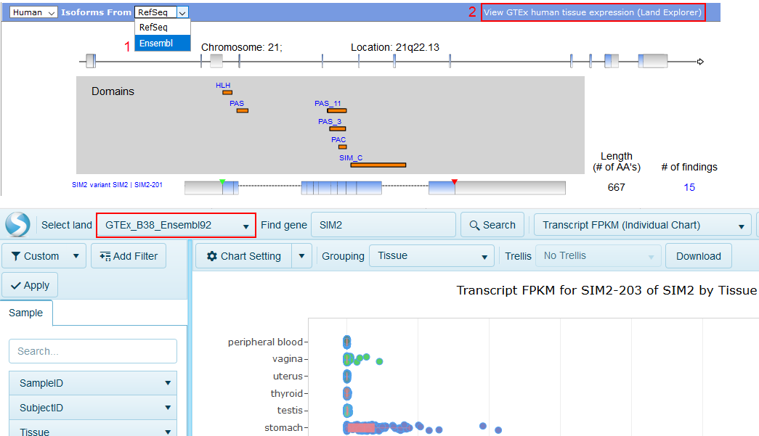Viewport: 759px width, 436px height.
Task: Click the green triangle start marker on transcript
Action: 222,181
